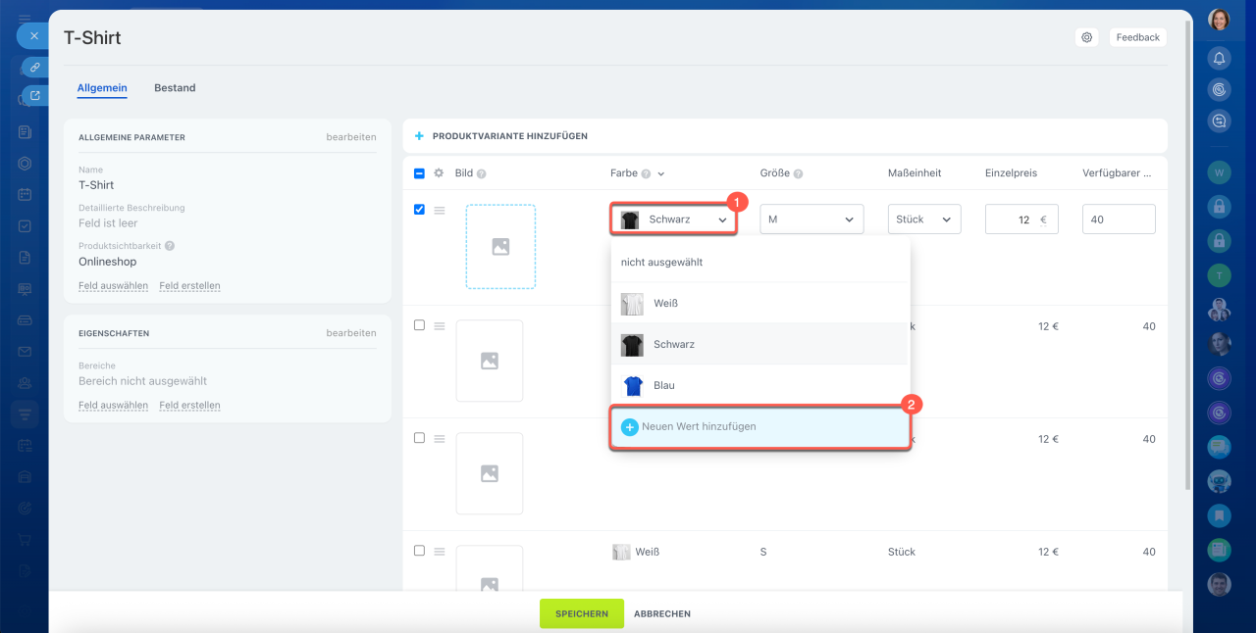
Task: Open Feedback form
Action: coord(1137,37)
